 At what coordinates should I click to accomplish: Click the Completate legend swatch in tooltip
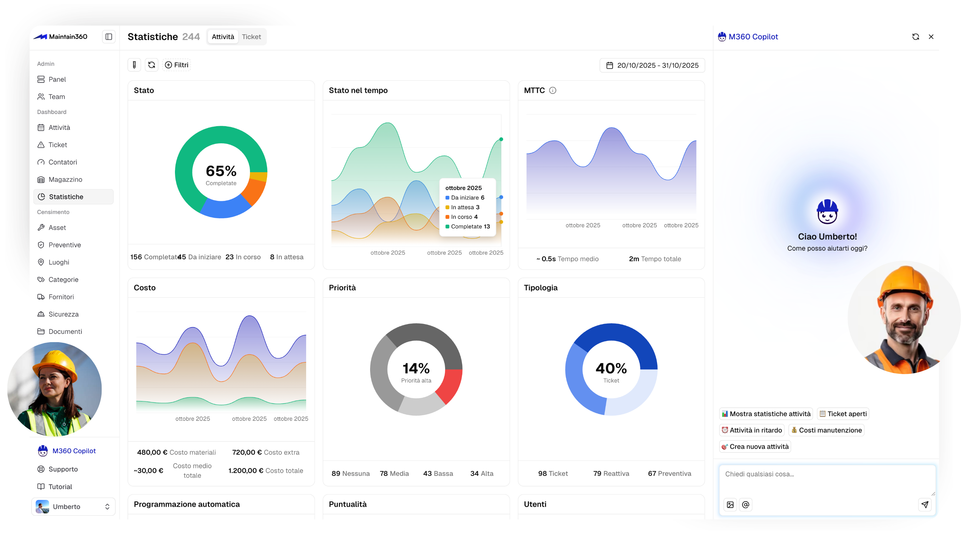click(447, 226)
